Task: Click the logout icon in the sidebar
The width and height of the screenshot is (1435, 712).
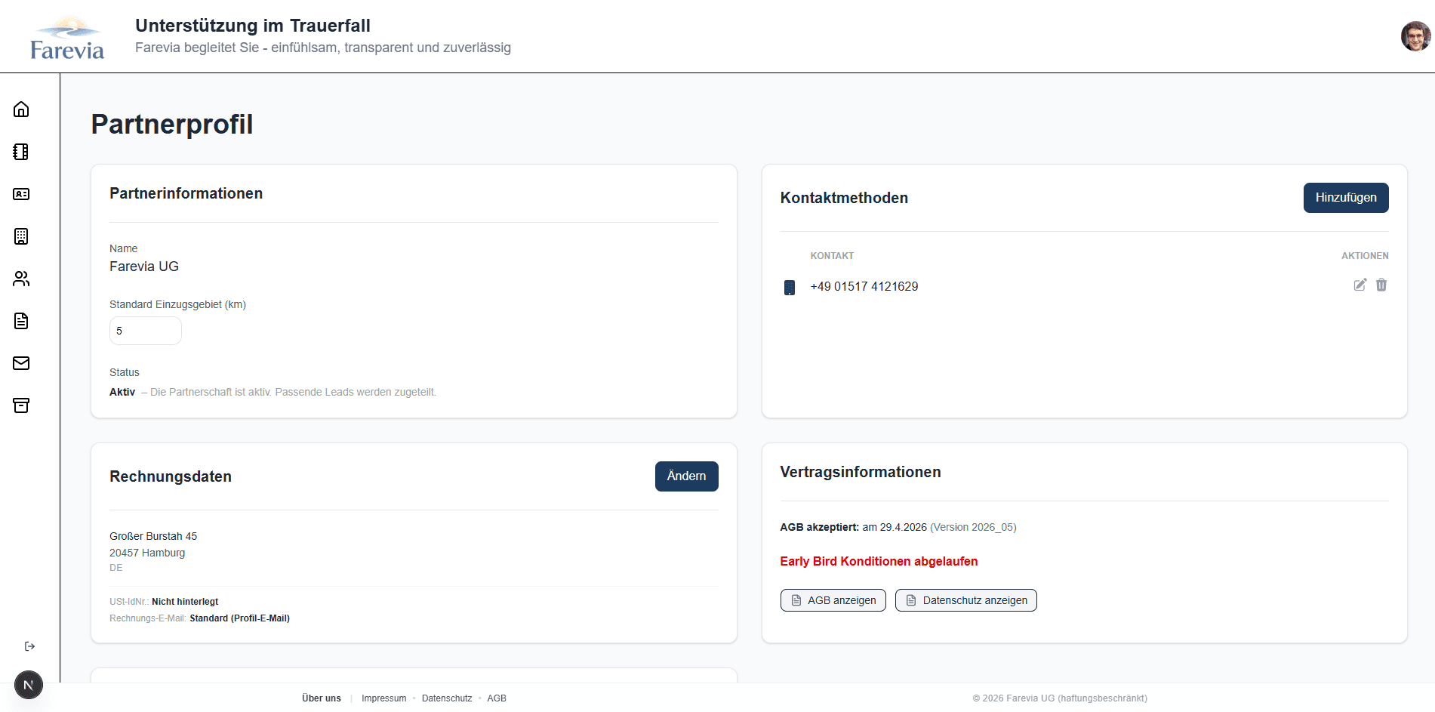Action: [29, 646]
